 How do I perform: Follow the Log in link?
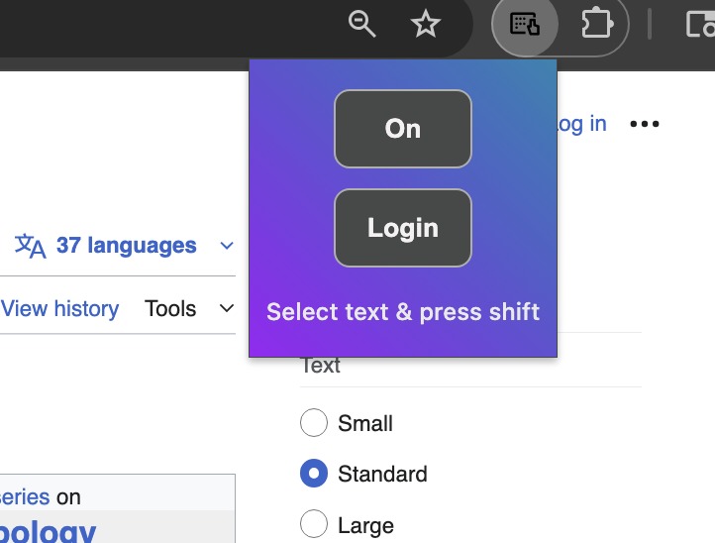click(x=582, y=124)
